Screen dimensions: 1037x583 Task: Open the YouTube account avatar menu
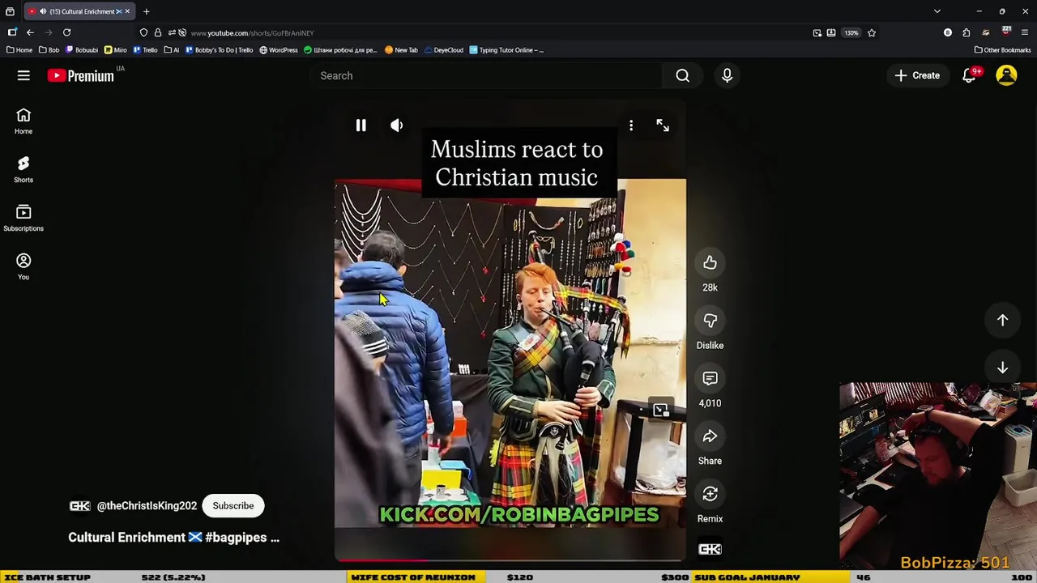tap(1006, 75)
